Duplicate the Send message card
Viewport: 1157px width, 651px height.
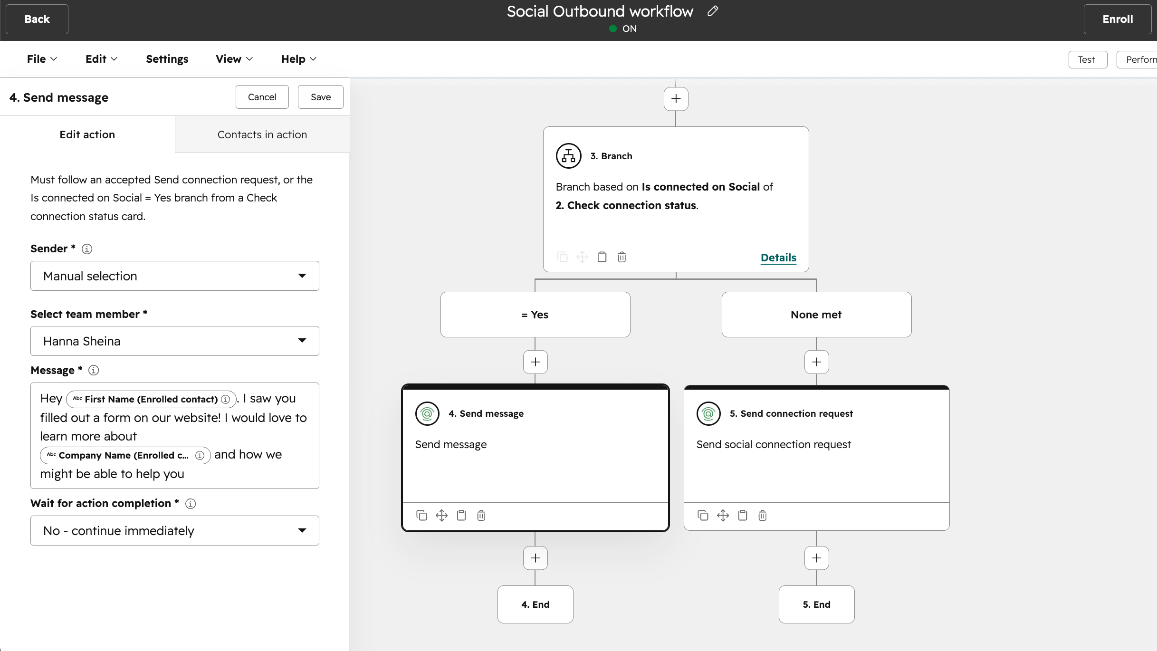tap(421, 516)
